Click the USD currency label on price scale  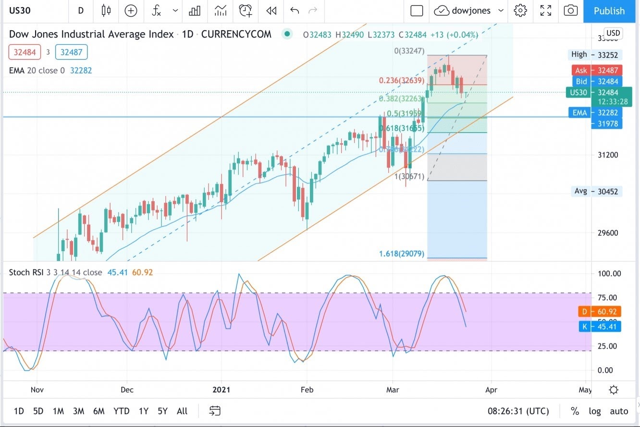point(613,33)
